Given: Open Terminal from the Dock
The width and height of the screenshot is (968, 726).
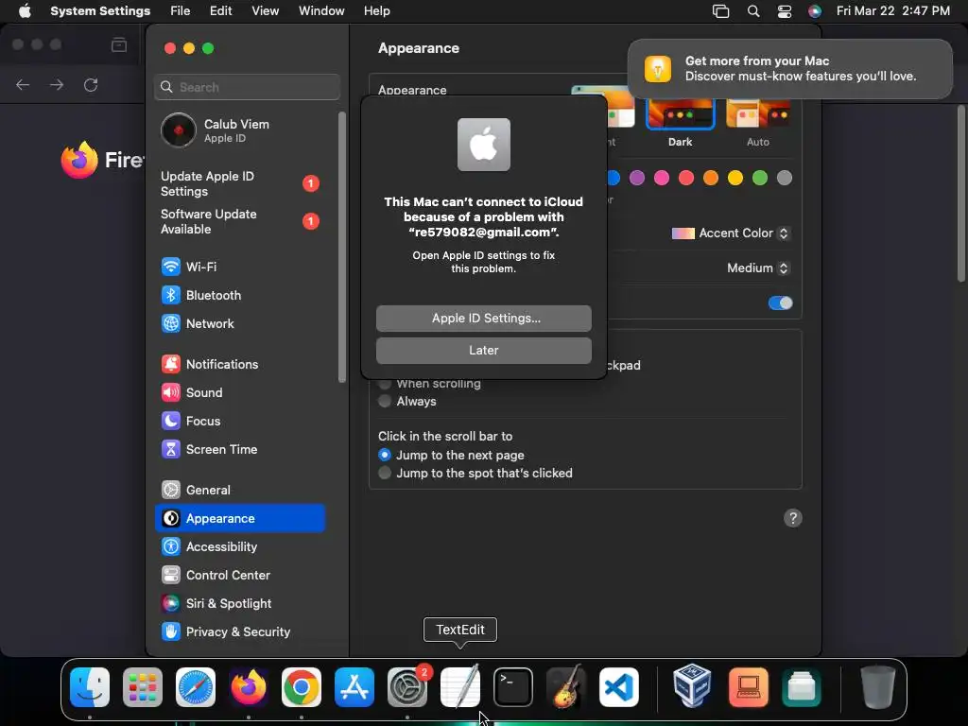Looking at the screenshot, I should (x=513, y=687).
